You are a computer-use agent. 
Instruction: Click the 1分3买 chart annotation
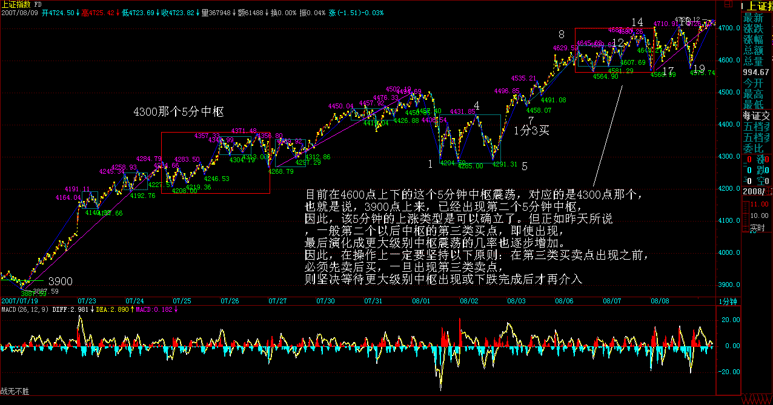tap(531, 130)
